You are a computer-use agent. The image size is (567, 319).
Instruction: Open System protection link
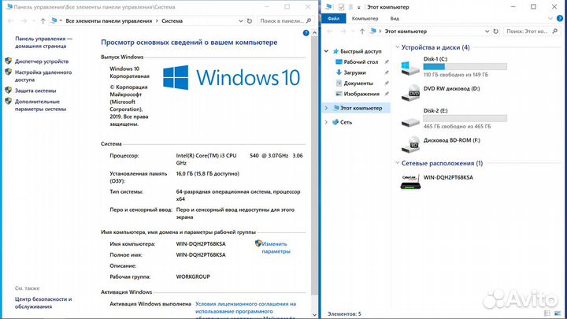coord(35,91)
